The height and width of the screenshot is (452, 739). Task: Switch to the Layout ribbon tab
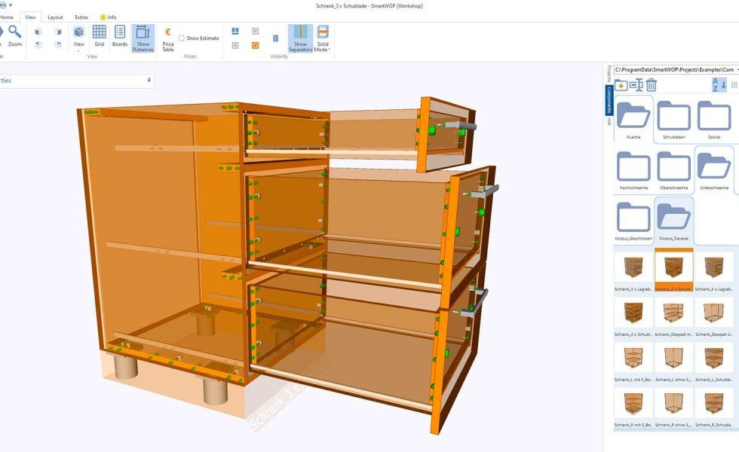[x=54, y=17]
